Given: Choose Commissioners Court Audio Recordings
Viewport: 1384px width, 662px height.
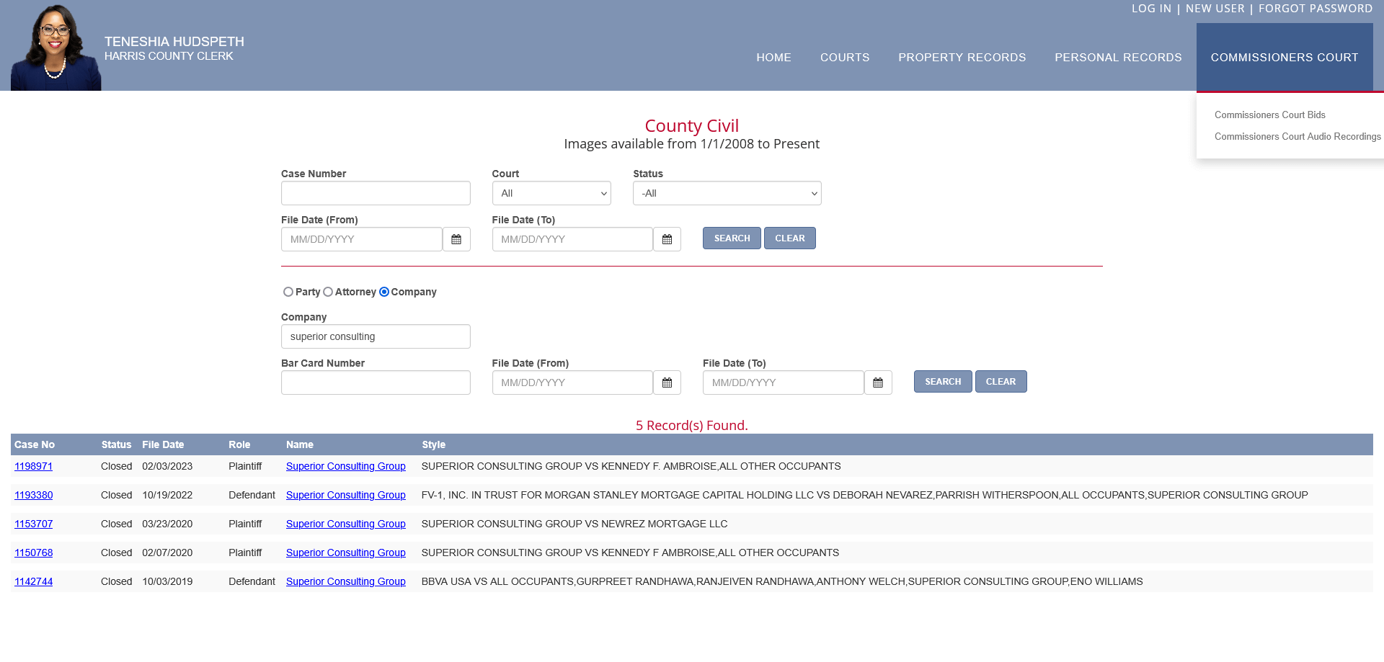Looking at the screenshot, I should coord(1297,136).
